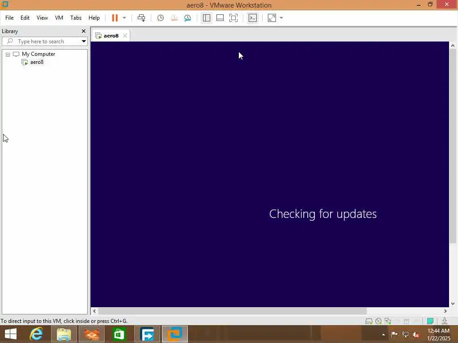Image resolution: width=458 pixels, height=343 pixels.
Task: Click the network tray icon
Action: pyautogui.click(x=405, y=334)
